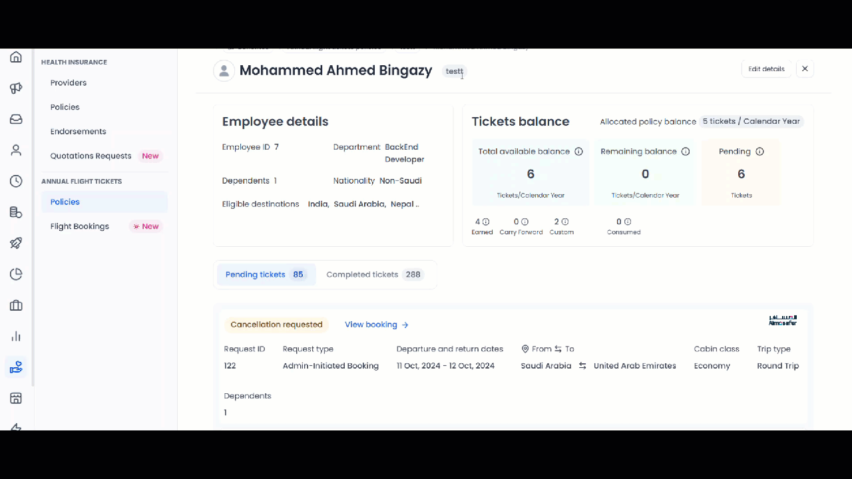The image size is (852, 479).
Task: Switch to Completed tickets tab
Action: point(374,275)
